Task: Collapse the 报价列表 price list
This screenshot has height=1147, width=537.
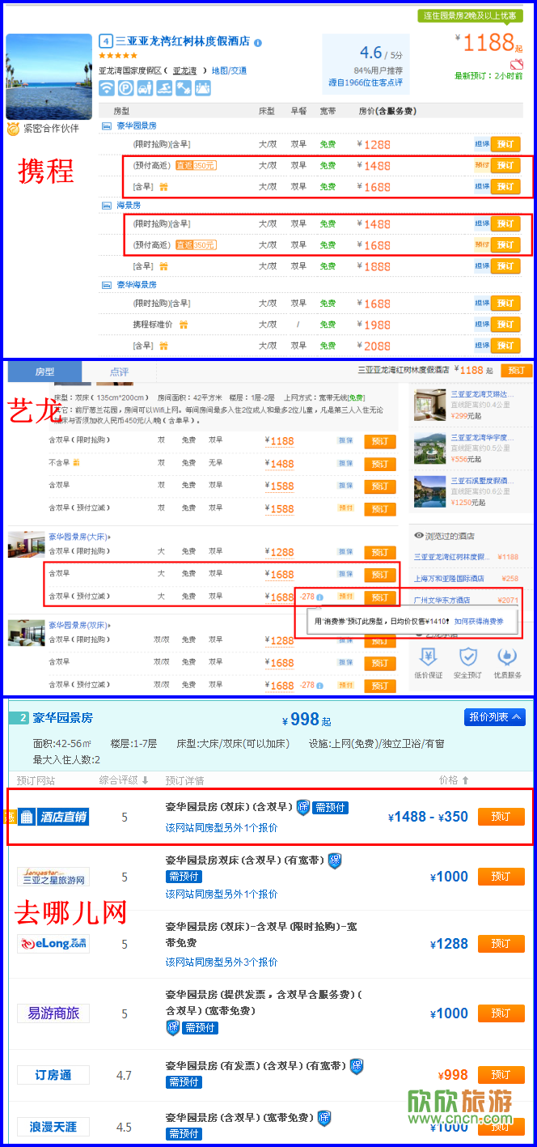Action: point(494,717)
